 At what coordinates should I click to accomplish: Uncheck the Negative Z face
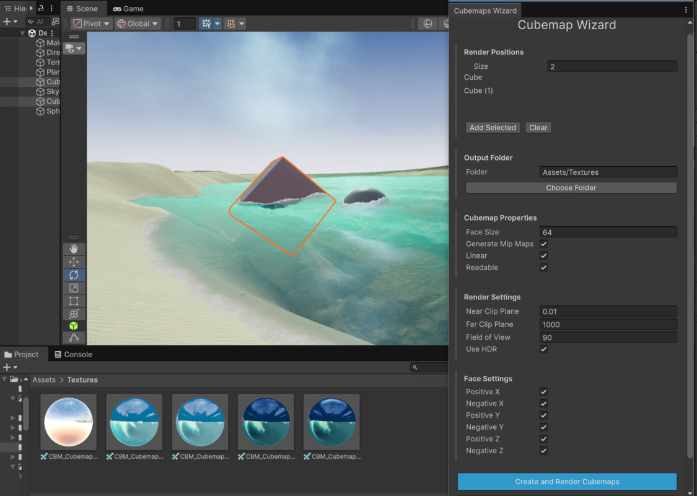pos(543,451)
